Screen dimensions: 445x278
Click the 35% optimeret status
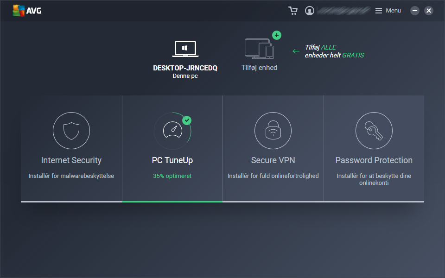(x=172, y=176)
